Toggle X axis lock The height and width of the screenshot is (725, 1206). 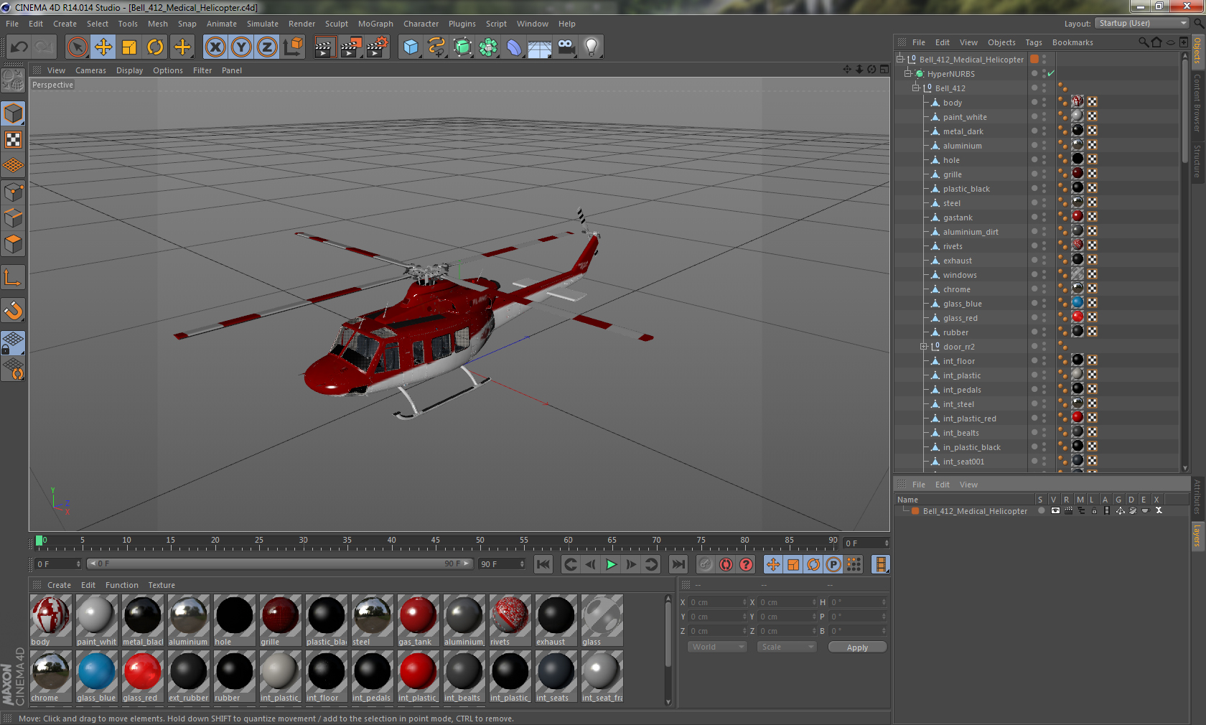pyautogui.click(x=215, y=47)
